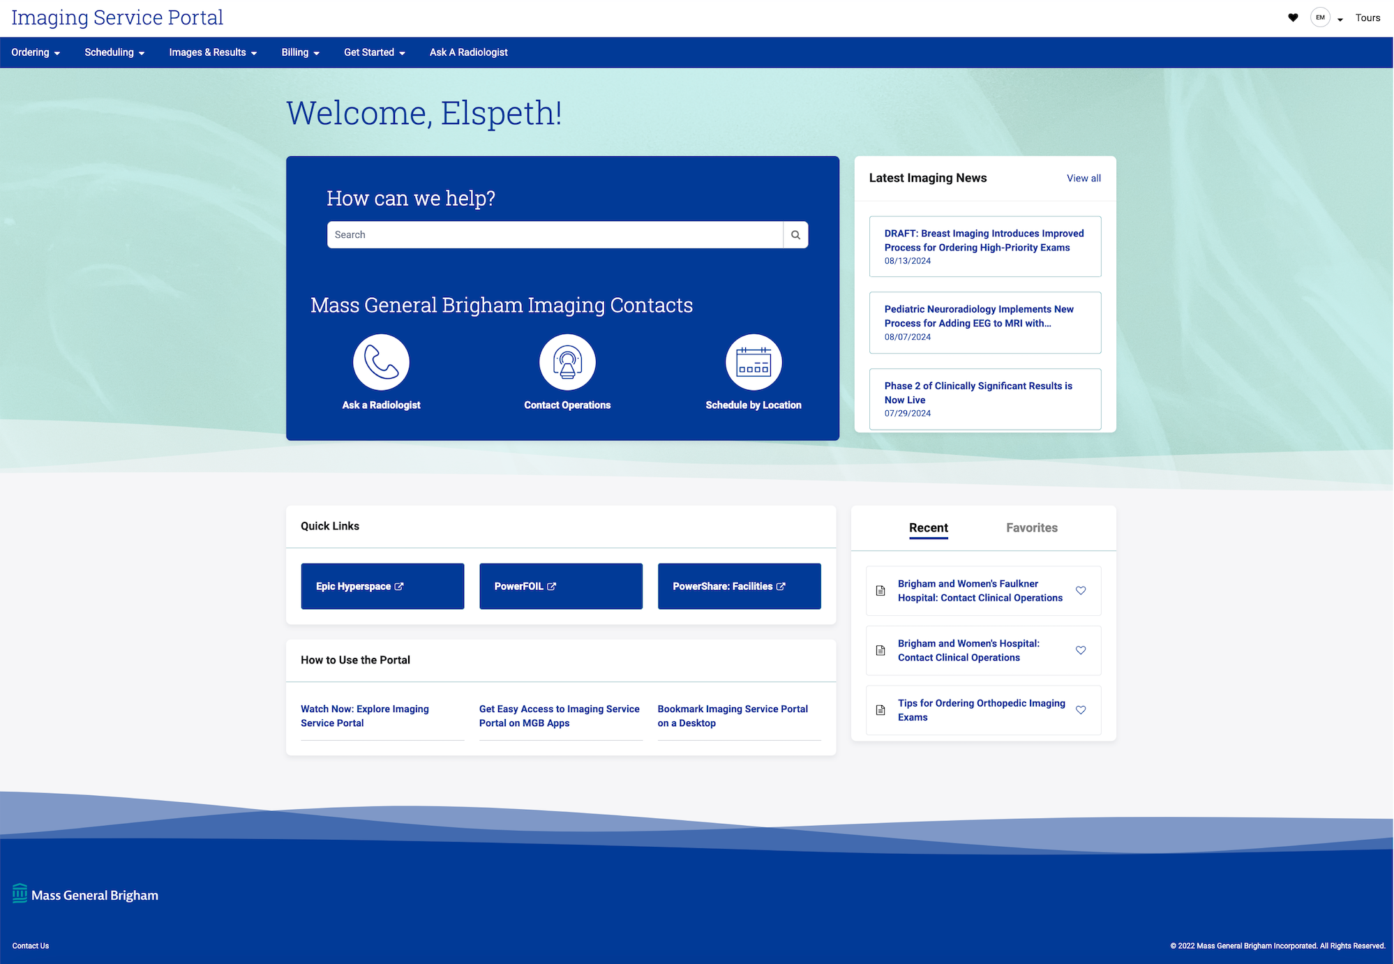This screenshot has width=1394, height=964.
Task: Open the DRAFT Breast Imaging news article
Action: click(x=985, y=246)
